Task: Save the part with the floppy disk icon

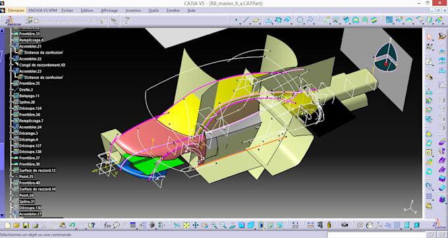Action: [26, 225]
